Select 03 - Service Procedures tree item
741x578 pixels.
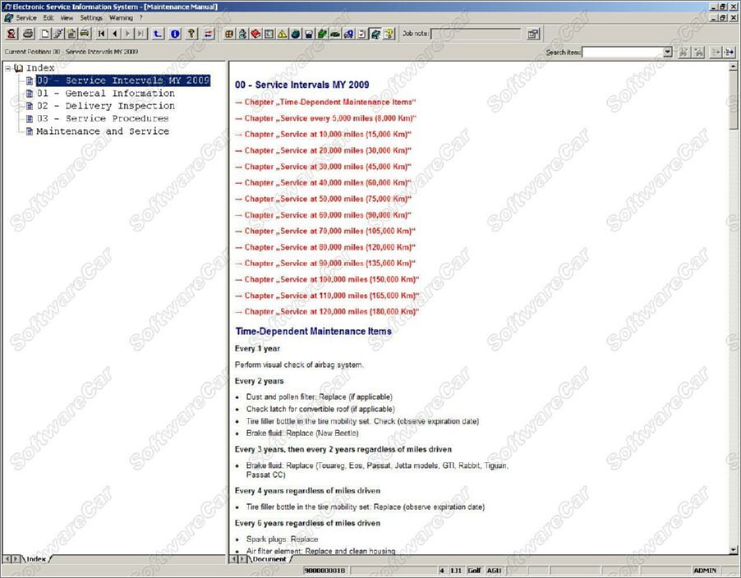(102, 118)
